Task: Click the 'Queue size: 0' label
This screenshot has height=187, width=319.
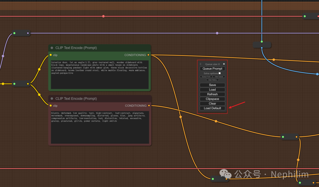Action: point(212,64)
